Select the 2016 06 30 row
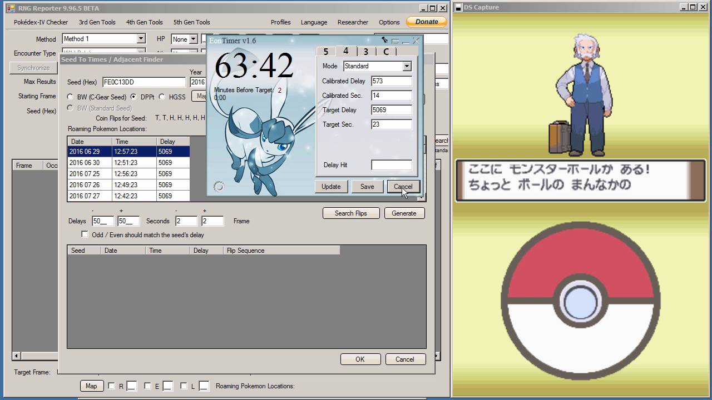Viewport: 712px width, 400px height. (x=128, y=163)
